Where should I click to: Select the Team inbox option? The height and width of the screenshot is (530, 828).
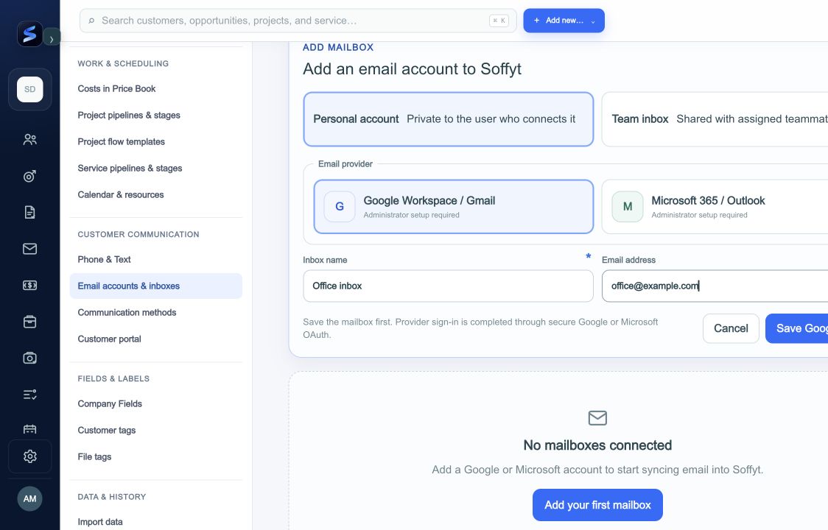(715, 119)
